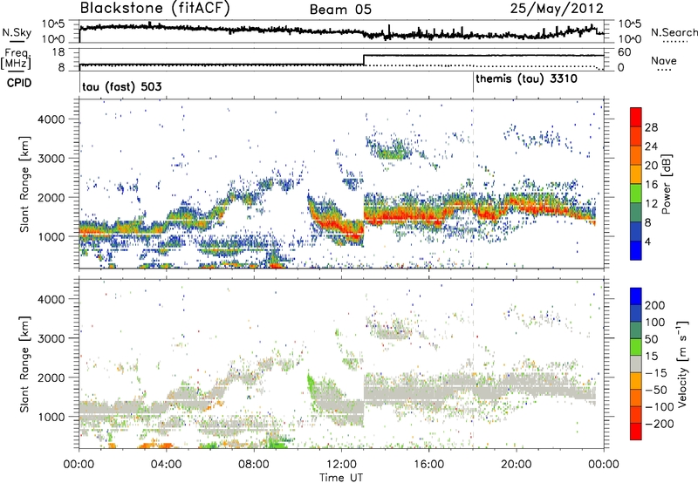
Task: Click the frequency step near 13:00 UT
Action: tap(364, 60)
